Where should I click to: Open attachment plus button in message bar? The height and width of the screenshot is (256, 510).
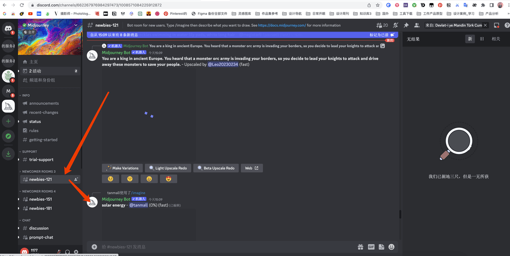[94, 247]
